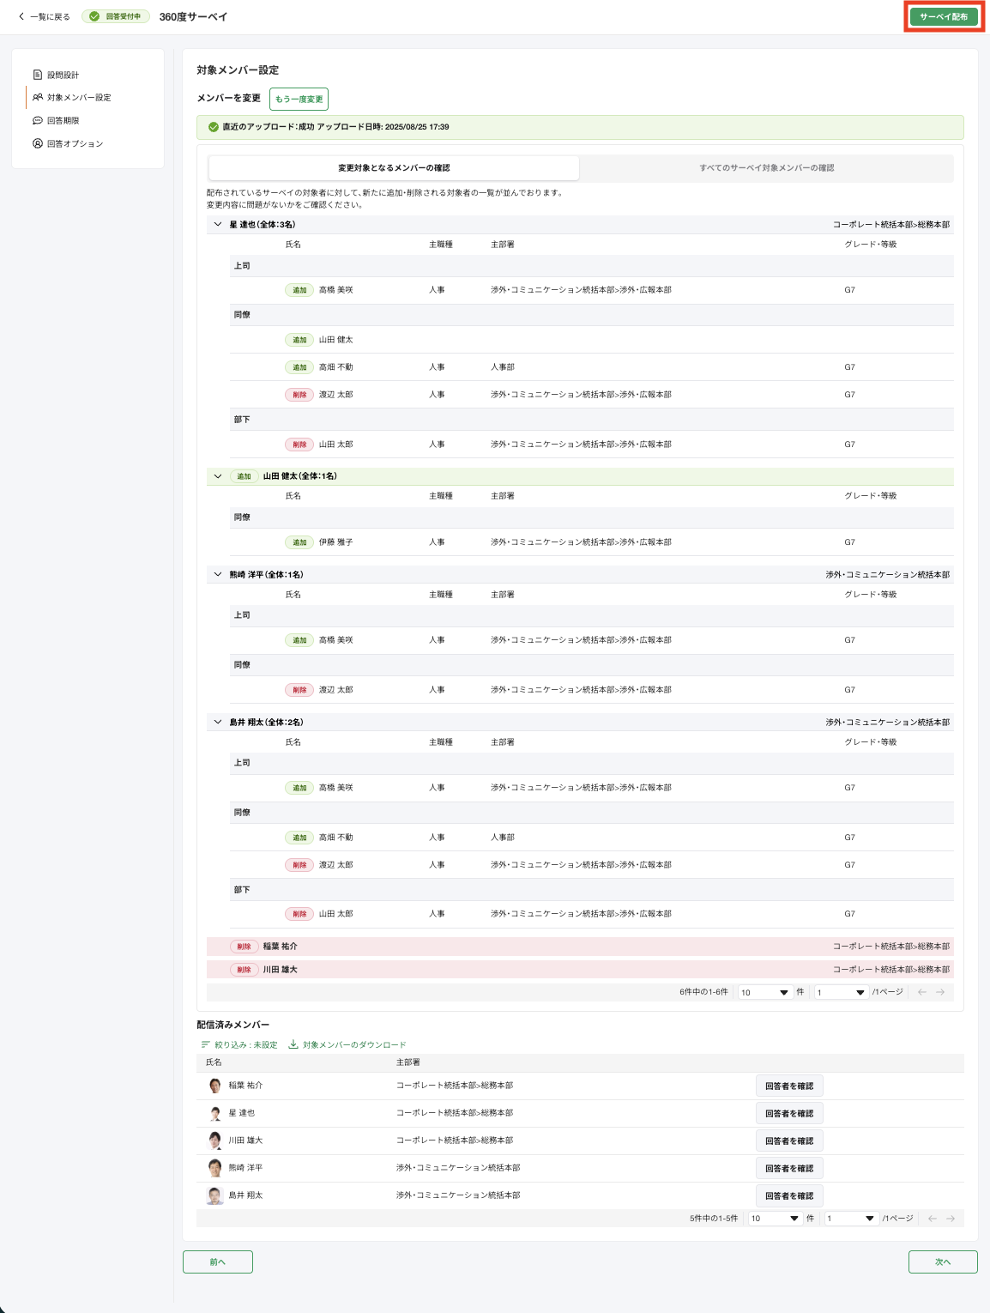
Task: Click the download icon for 対象メンバーのダウンロード
Action: (x=293, y=1044)
